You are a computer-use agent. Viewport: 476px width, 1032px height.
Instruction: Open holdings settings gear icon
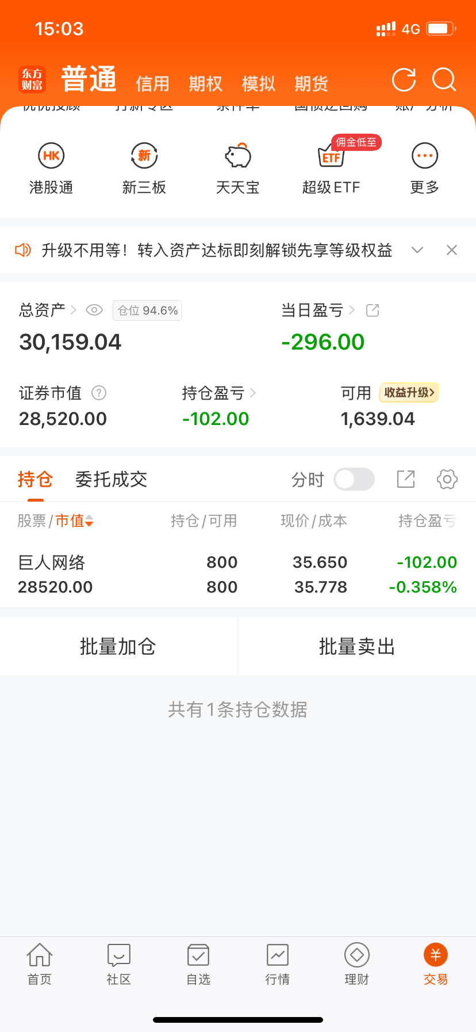[447, 479]
